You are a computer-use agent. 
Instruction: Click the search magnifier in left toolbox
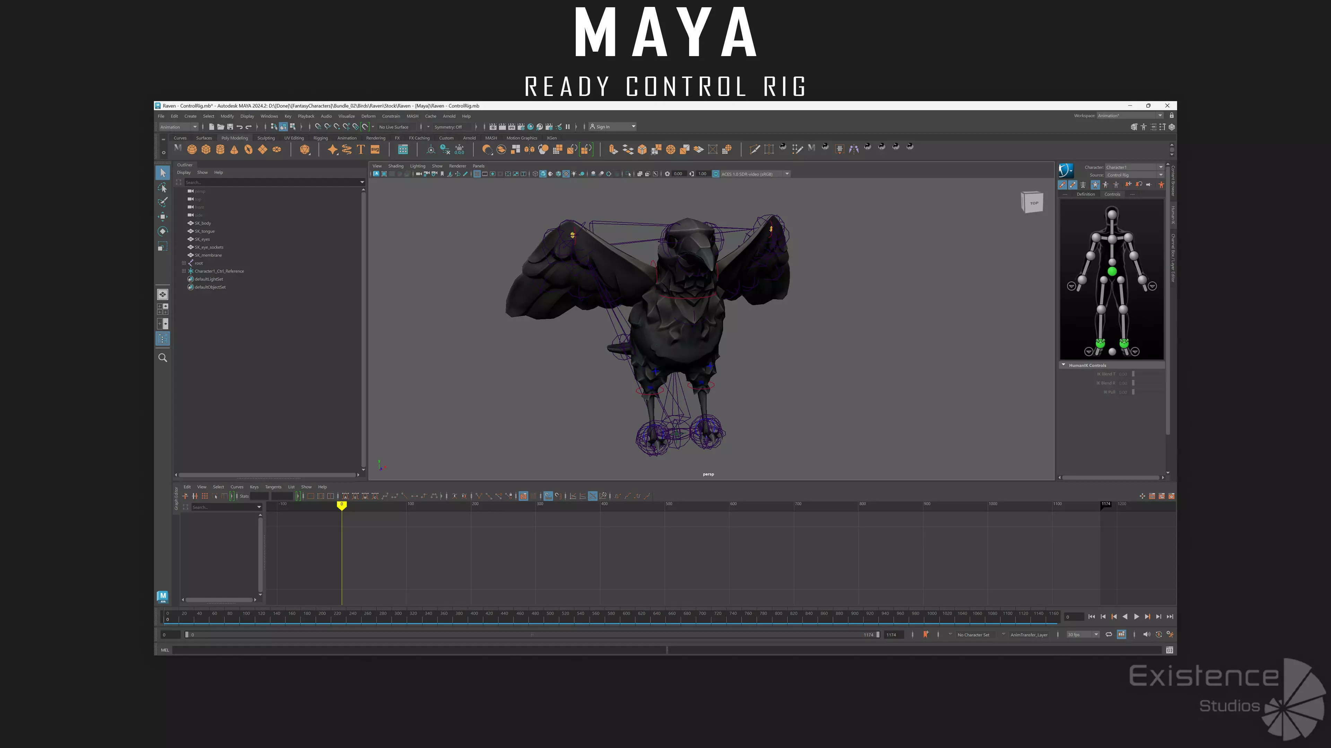(x=163, y=358)
